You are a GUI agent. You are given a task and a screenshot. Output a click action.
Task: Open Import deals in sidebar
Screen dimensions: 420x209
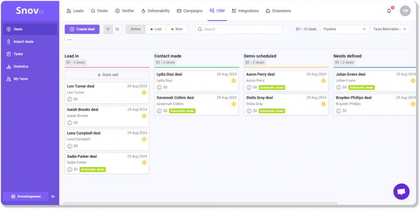[30, 42]
